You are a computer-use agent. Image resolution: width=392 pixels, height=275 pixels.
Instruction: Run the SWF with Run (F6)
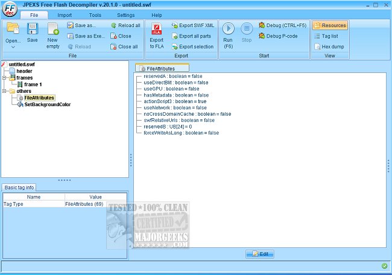coord(228,33)
